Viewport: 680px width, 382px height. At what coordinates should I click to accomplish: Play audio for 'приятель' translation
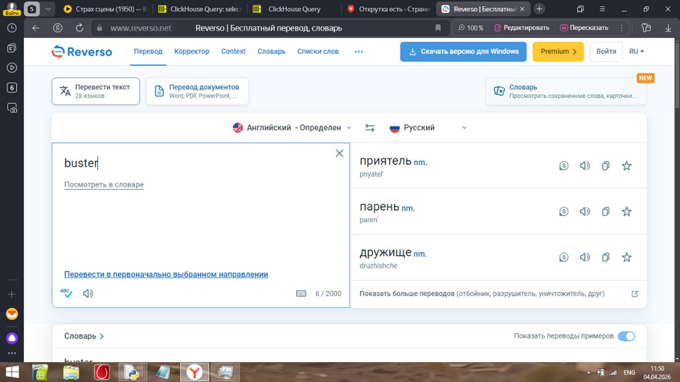[585, 166]
